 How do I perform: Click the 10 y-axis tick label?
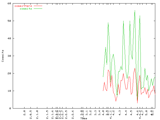point(9,91)
